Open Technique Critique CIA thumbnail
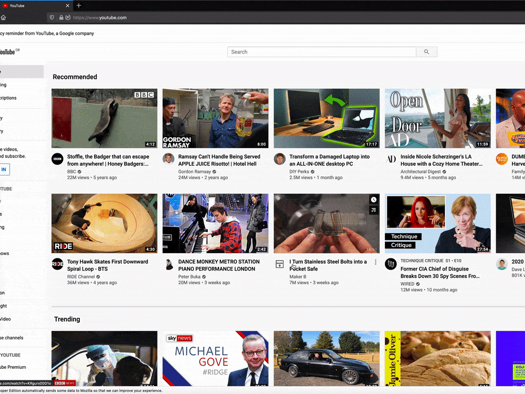This screenshot has height=394, width=525. click(438, 223)
